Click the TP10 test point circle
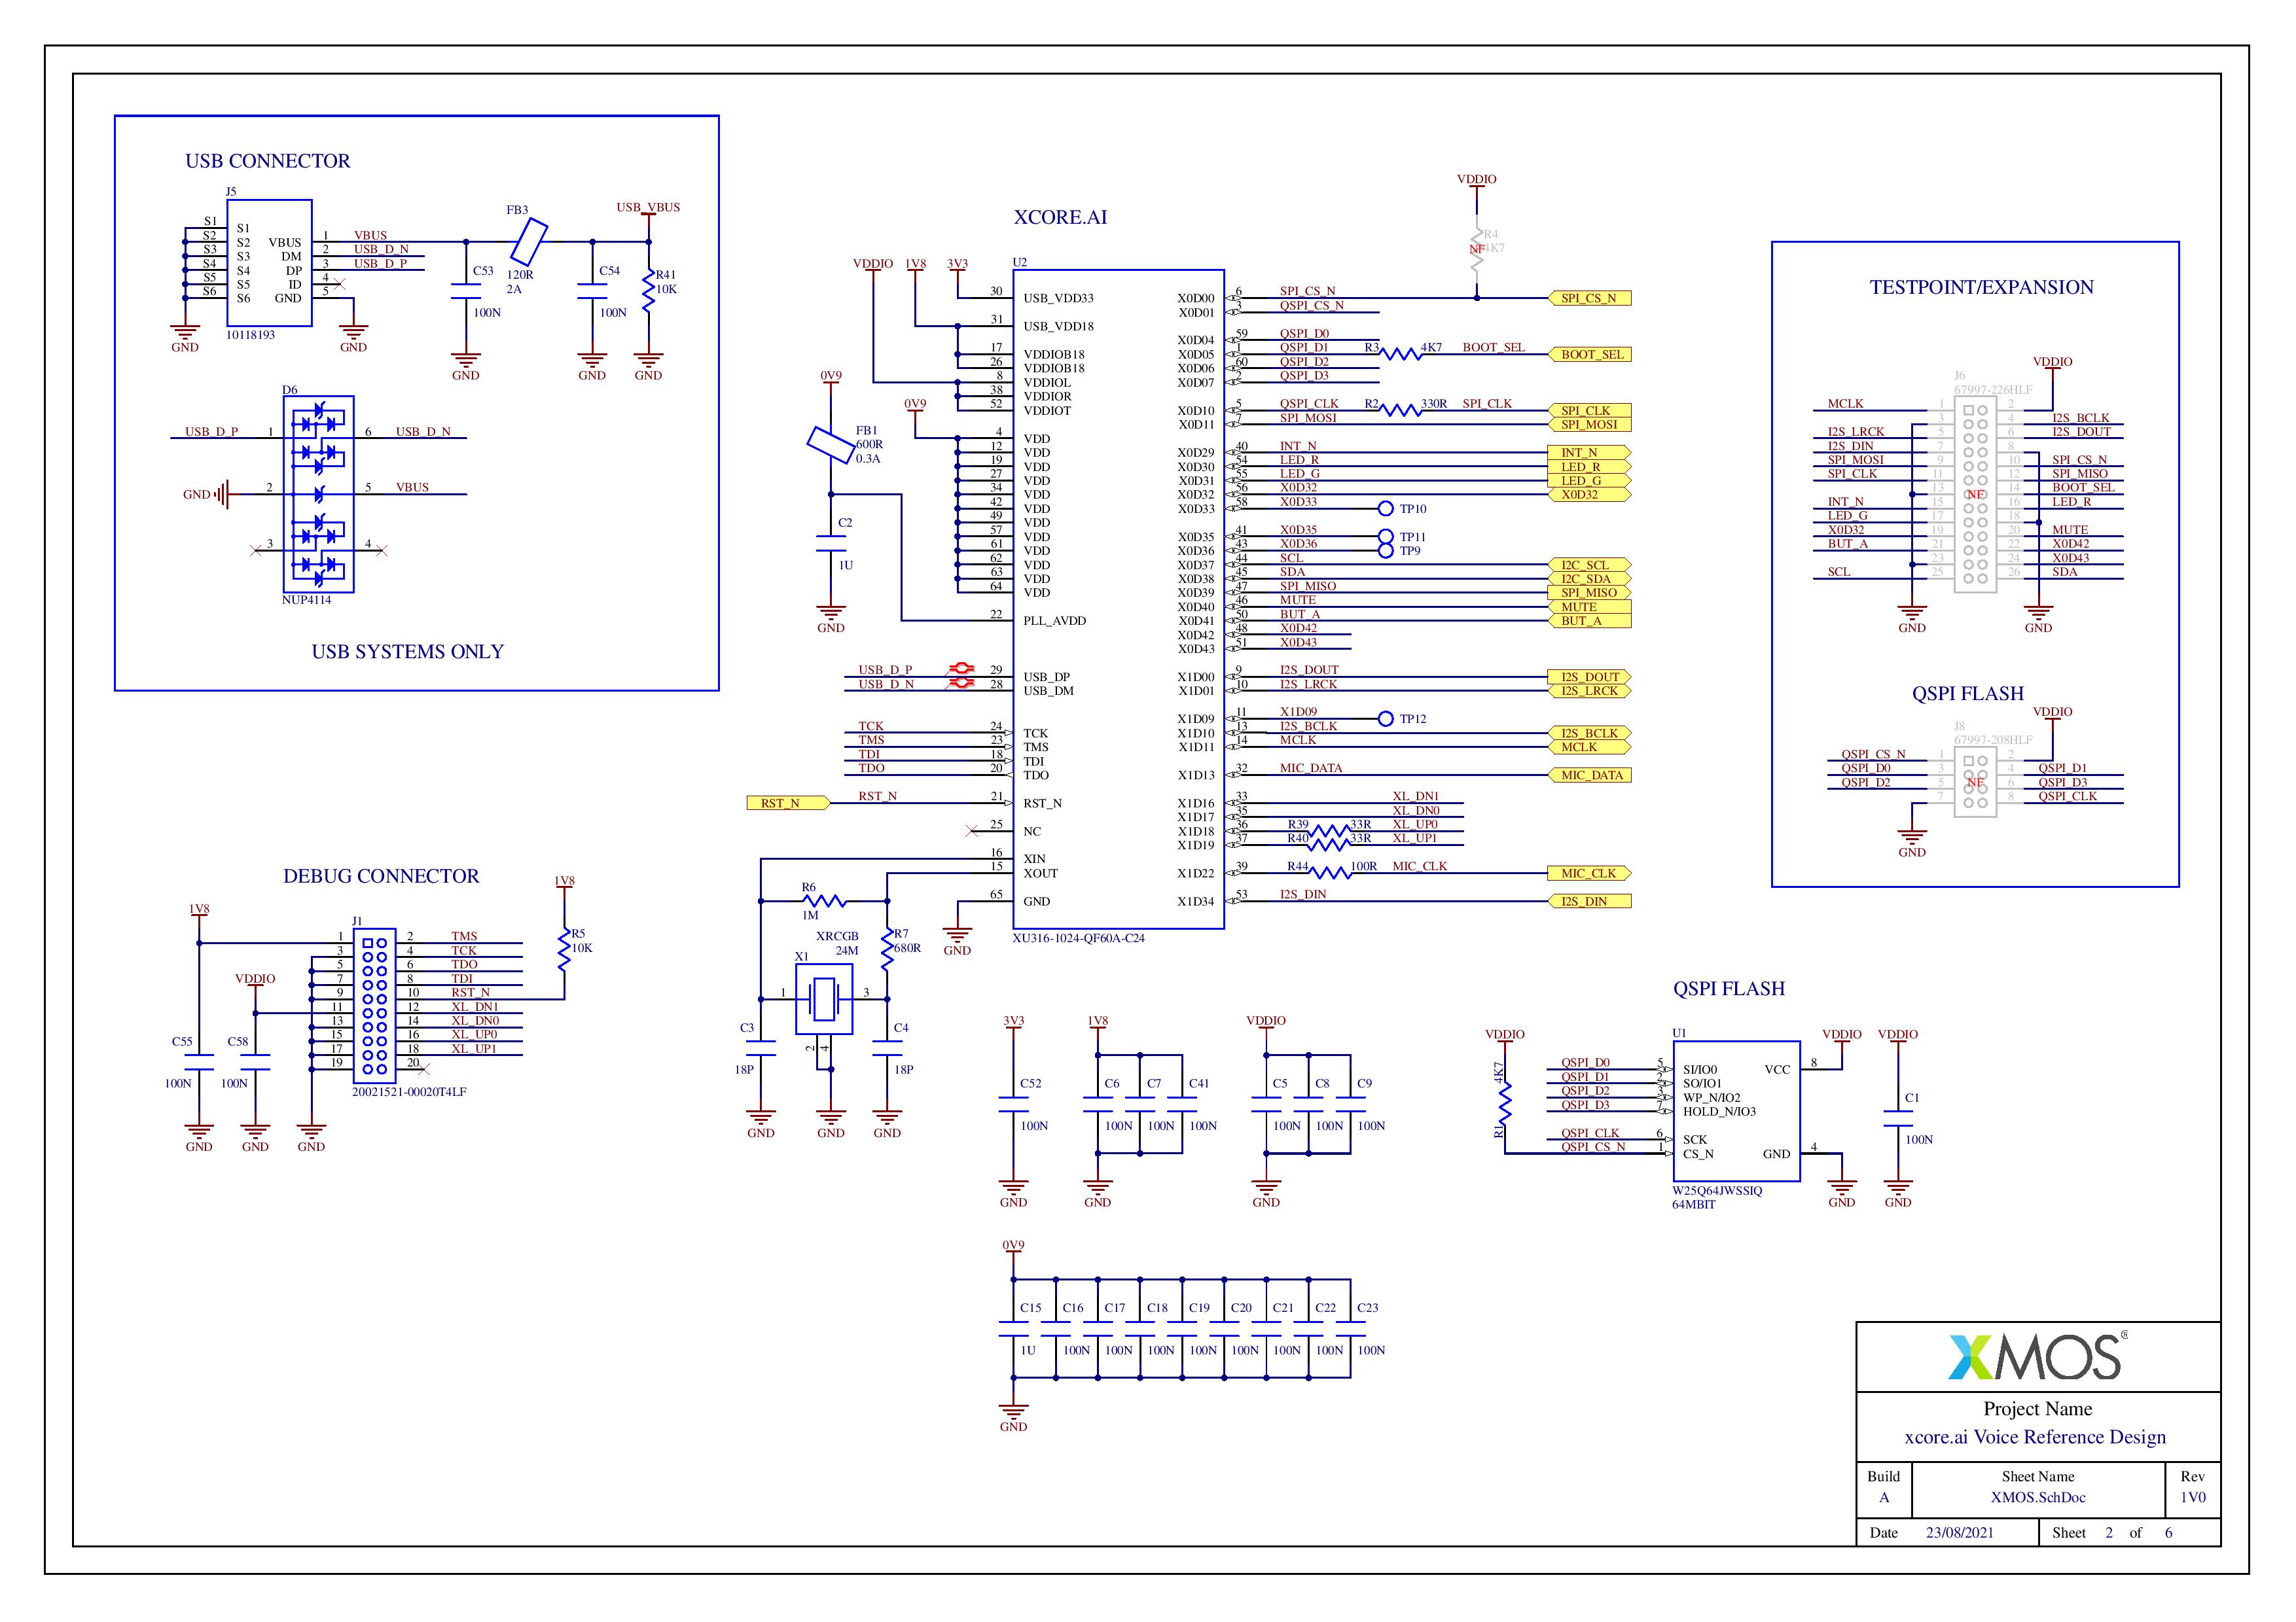Image resolution: width=2296 pixels, height=1622 pixels. coord(1385,508)
